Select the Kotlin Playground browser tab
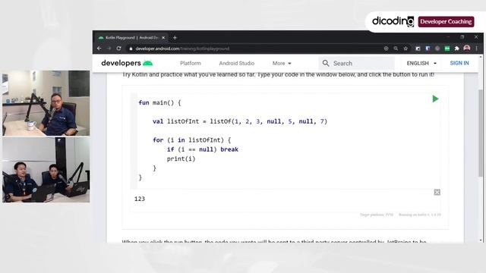 132,37
